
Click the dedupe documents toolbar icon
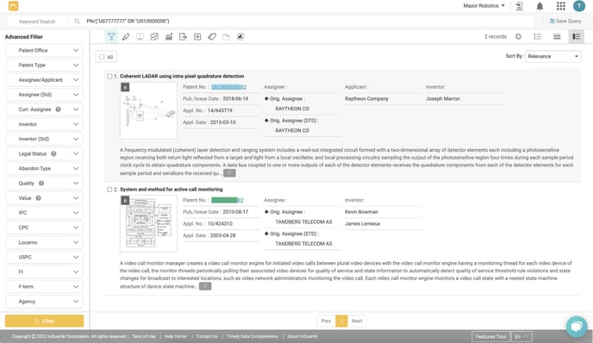(154, 37)
